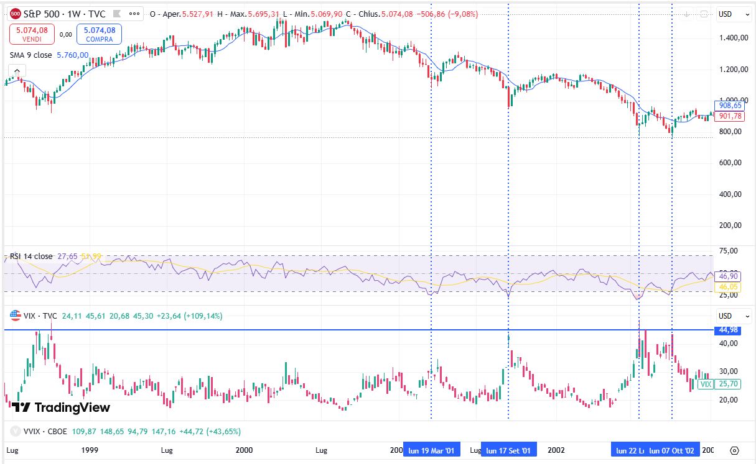
Task: Click the RSI value 27,65 in the legend
Action: pos(67,256)
